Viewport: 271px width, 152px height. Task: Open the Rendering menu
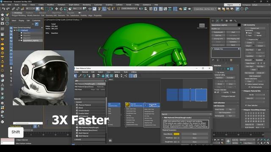coord(86,5)
